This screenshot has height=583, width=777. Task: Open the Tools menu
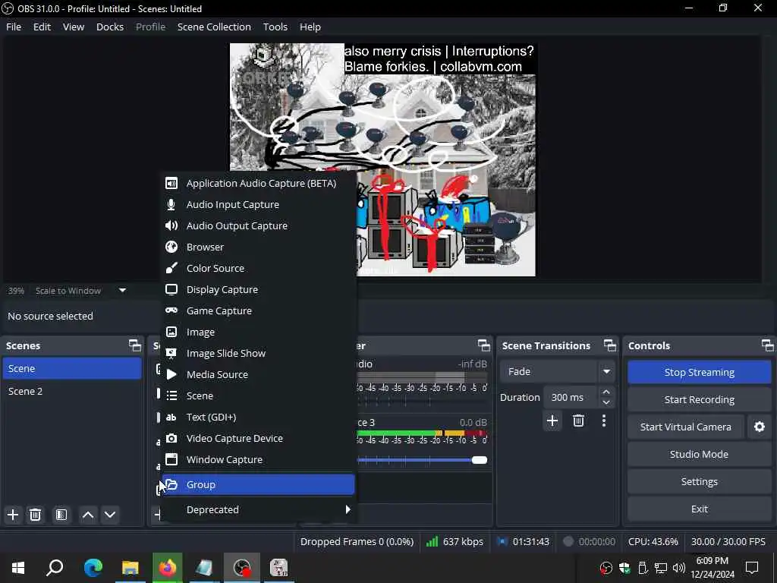click(275, 27)
